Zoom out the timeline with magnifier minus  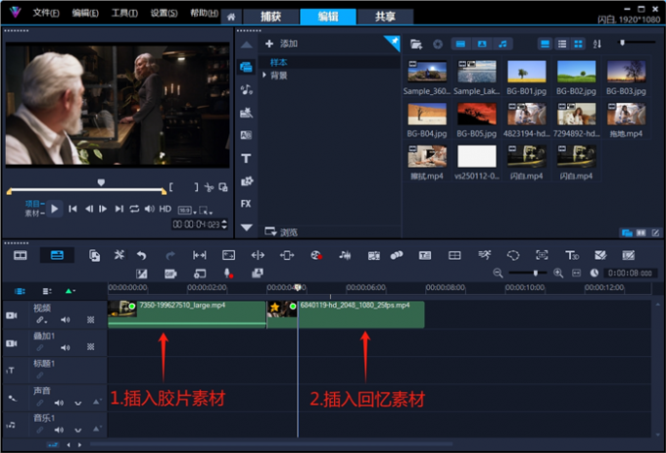pyautogui.click(x=498, y=274)
